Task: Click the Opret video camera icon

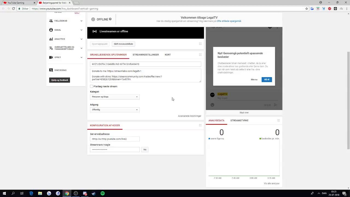Action: click(x=51, y=57)
